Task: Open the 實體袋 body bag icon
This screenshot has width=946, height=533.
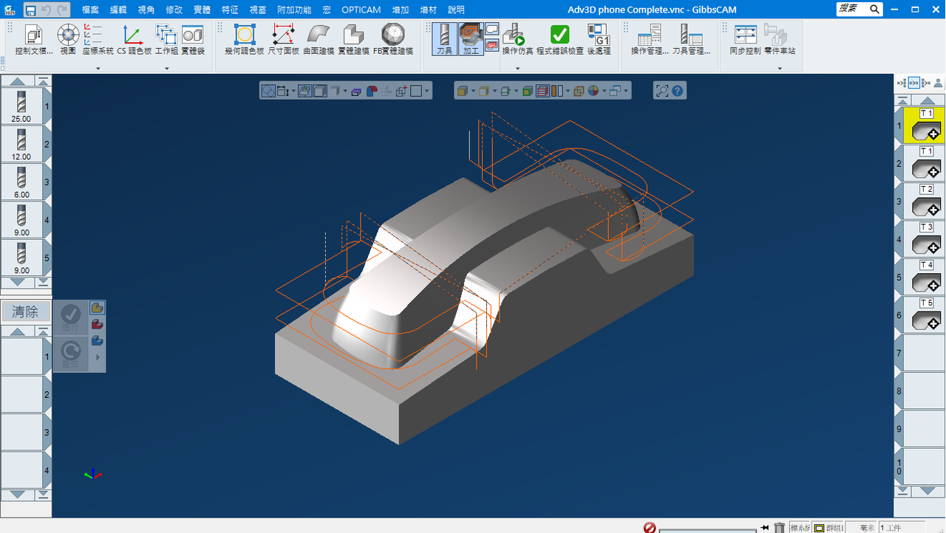Action: pyautogui.click(x=192, y=40)
